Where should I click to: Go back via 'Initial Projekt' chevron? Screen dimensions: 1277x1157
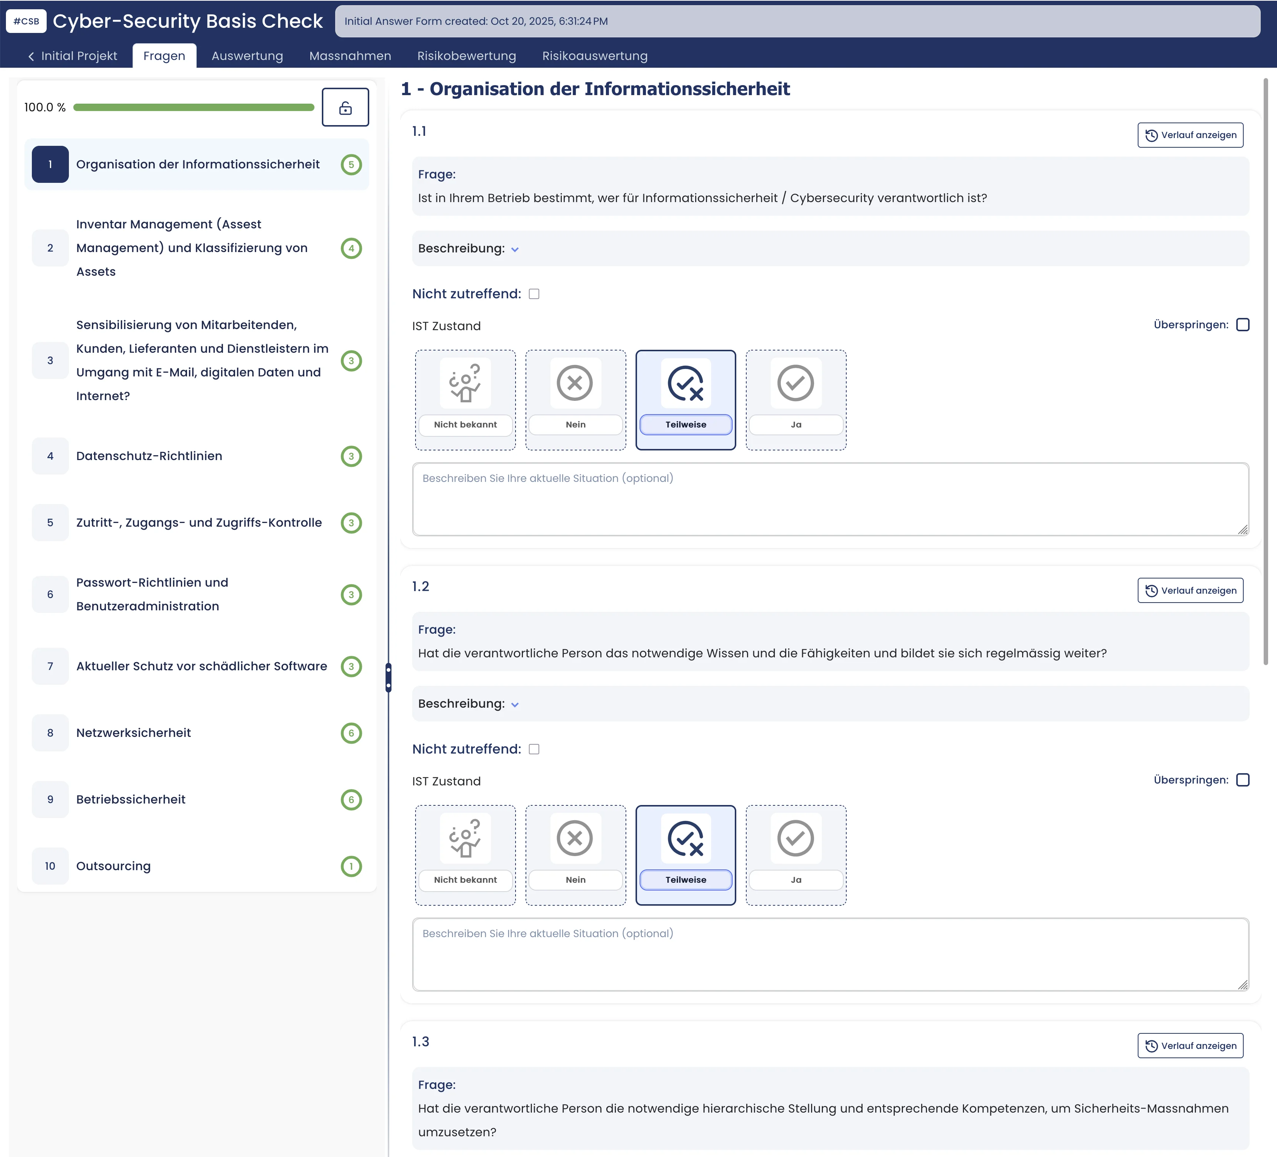(32, 56)
